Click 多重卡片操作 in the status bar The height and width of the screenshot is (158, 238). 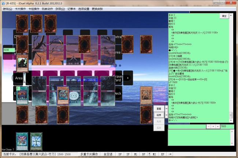pyautogui.click(x=89, y=154)
